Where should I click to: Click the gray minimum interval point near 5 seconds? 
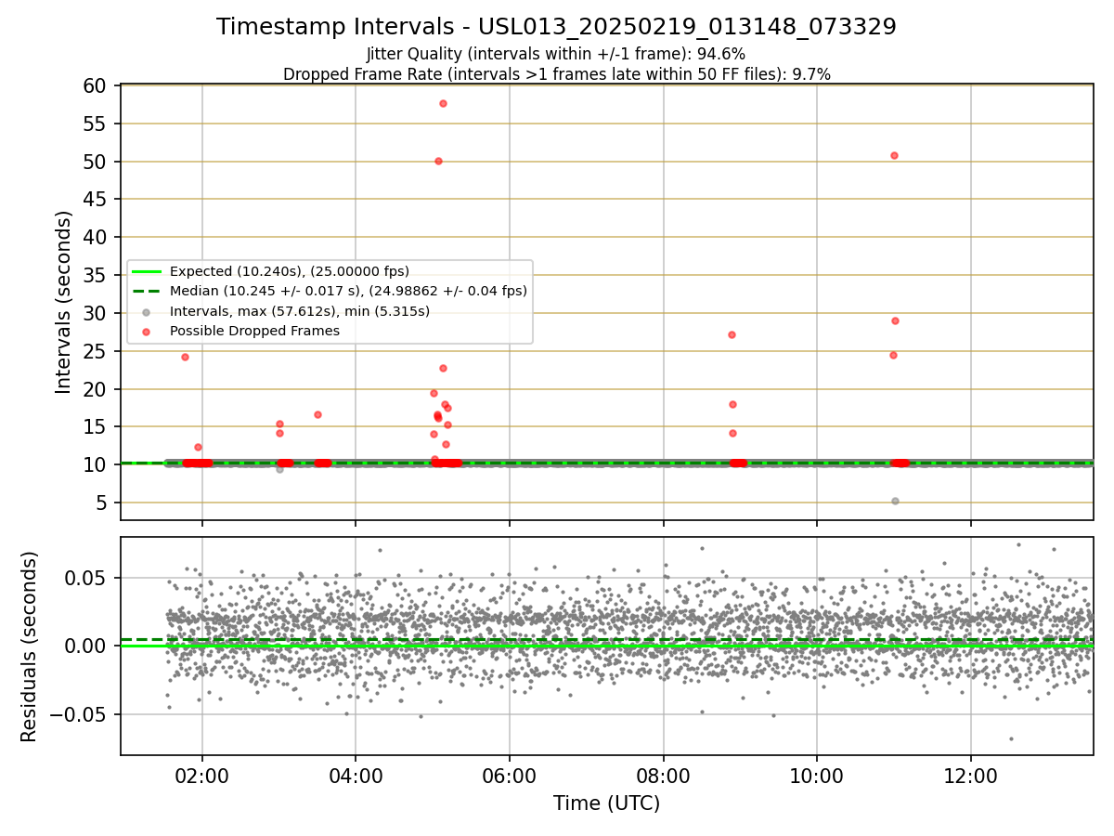(895, 501)
